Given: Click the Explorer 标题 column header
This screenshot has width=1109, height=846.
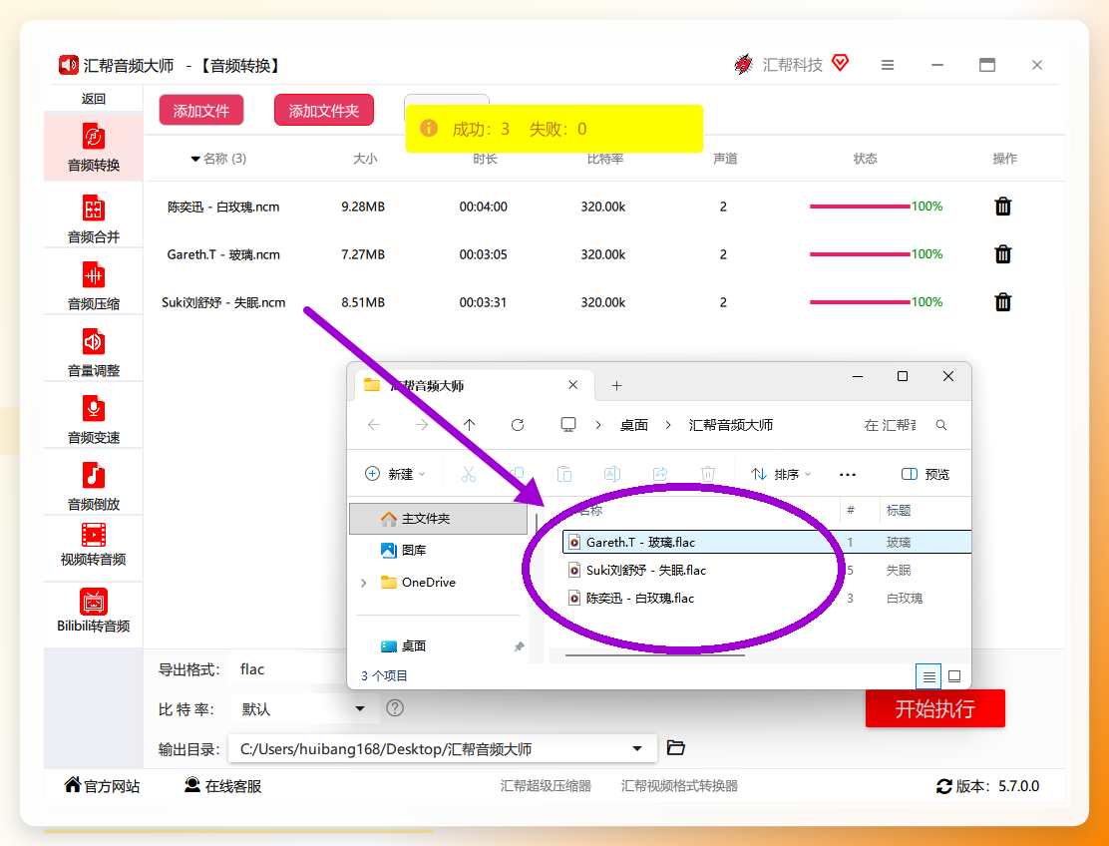Looking at the screenshot, I should 899,511.
